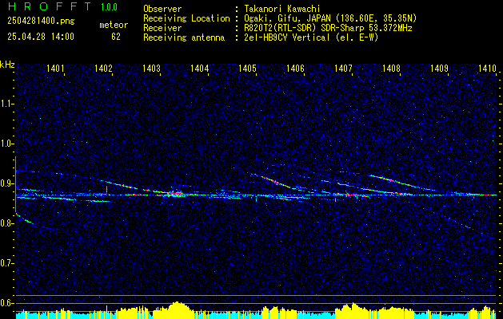Click the HROFFT title text

50,6
